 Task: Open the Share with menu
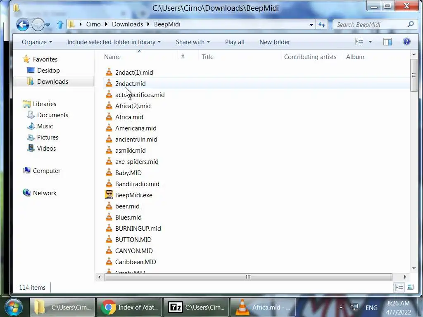[192, 42]
